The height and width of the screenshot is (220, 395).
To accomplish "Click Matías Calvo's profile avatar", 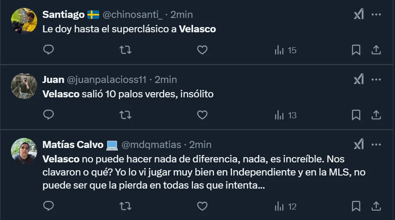I will tap(24, 151).
